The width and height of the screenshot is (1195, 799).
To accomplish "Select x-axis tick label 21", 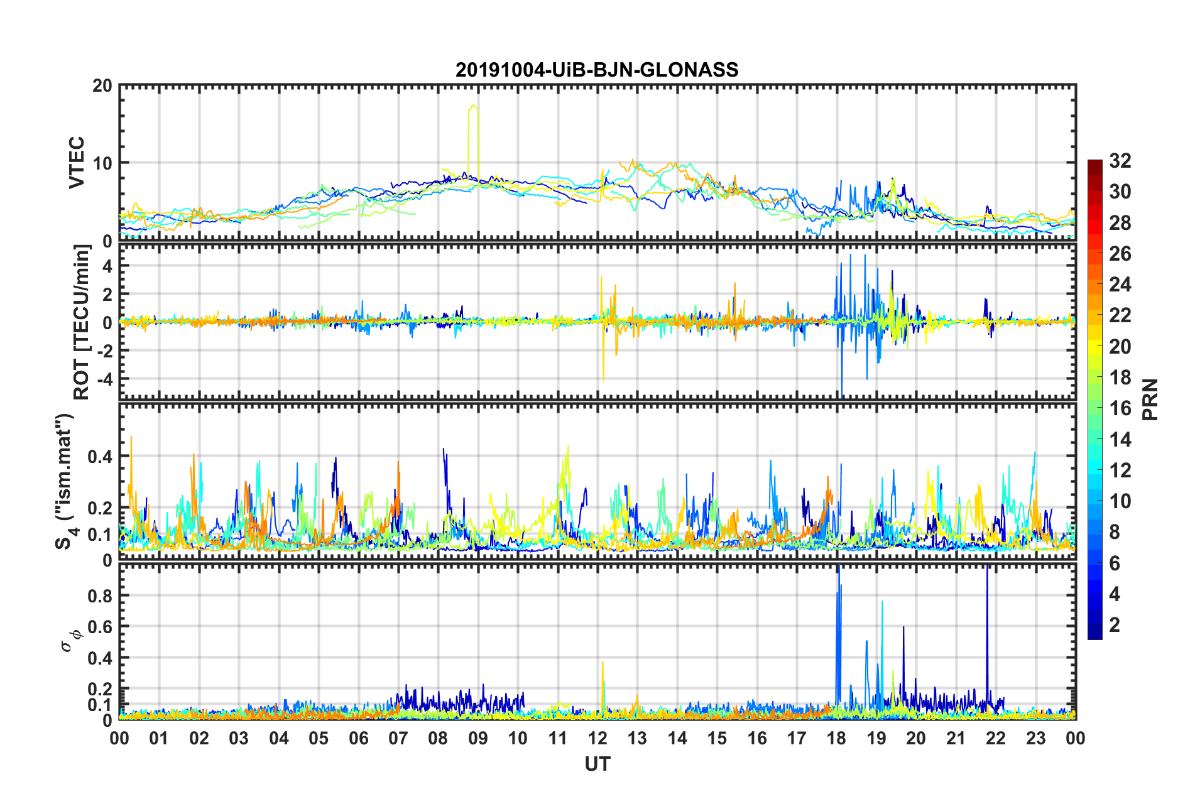I will pyautogui.click(x=956, y=738).
